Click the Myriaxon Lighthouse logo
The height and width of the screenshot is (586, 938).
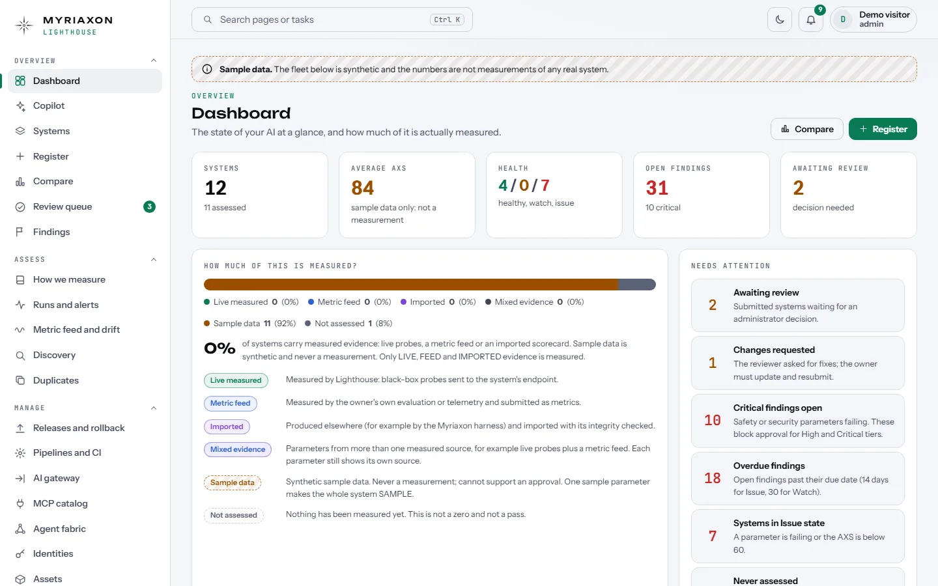pyautogui.click(x=63, y=25)
